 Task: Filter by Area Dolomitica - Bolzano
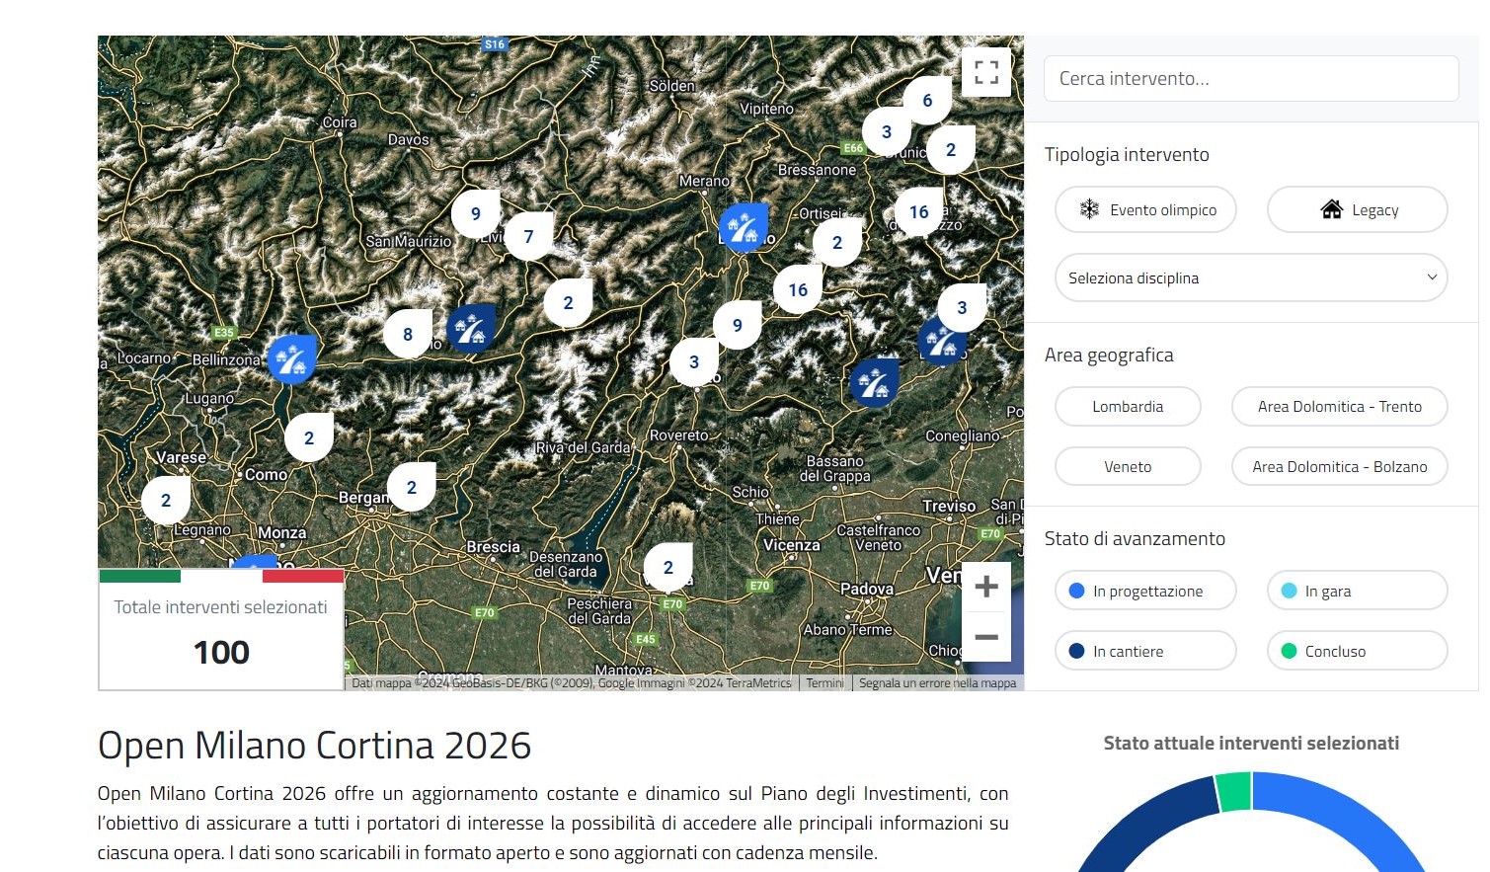(x=1339, y=466)
